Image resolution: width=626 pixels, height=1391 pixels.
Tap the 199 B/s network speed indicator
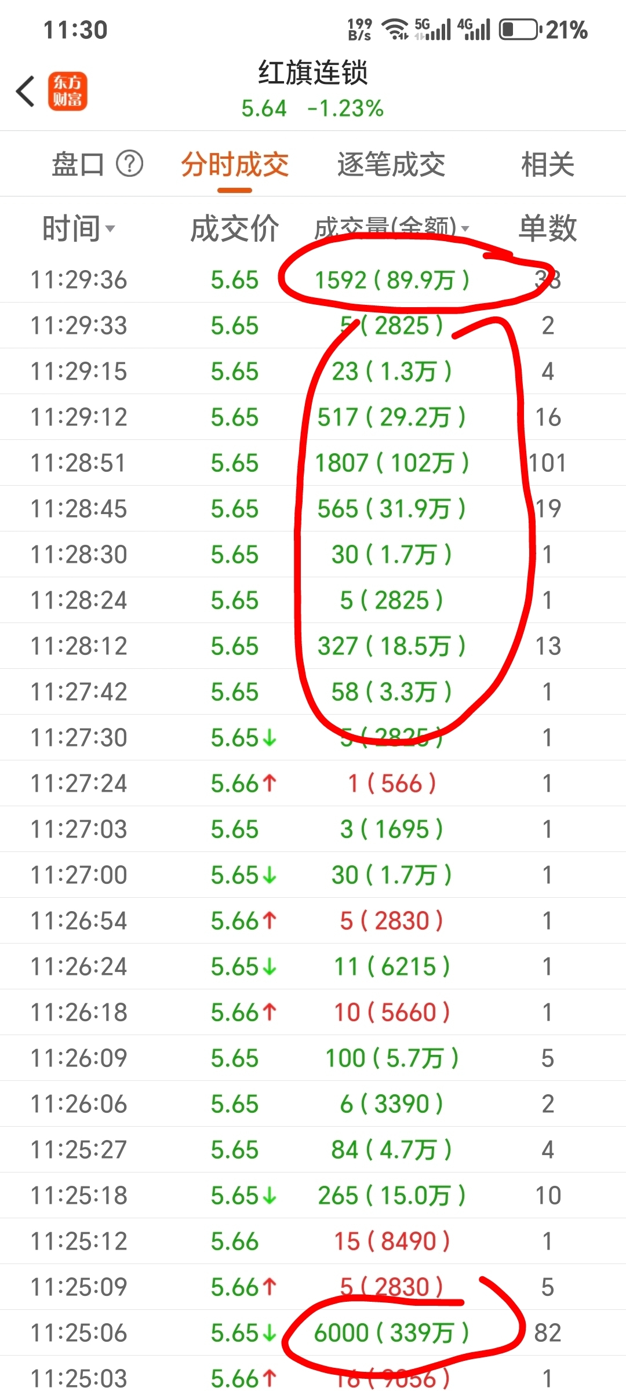360,30
